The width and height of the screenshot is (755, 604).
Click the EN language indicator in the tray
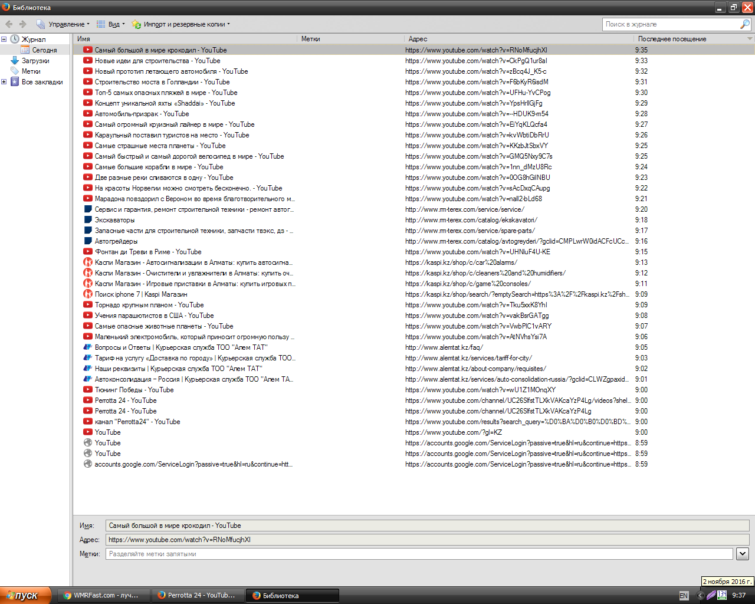(x=684, y=596)
